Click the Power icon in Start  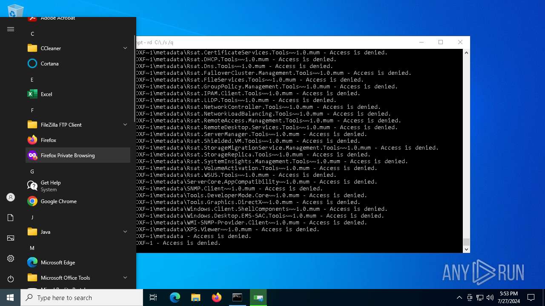(x=11, y=279)
